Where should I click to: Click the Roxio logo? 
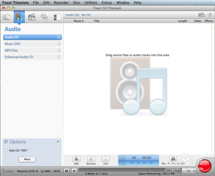point(8,171)
